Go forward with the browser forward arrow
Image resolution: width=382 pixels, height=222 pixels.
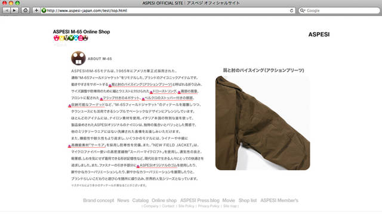click(14, 11)
